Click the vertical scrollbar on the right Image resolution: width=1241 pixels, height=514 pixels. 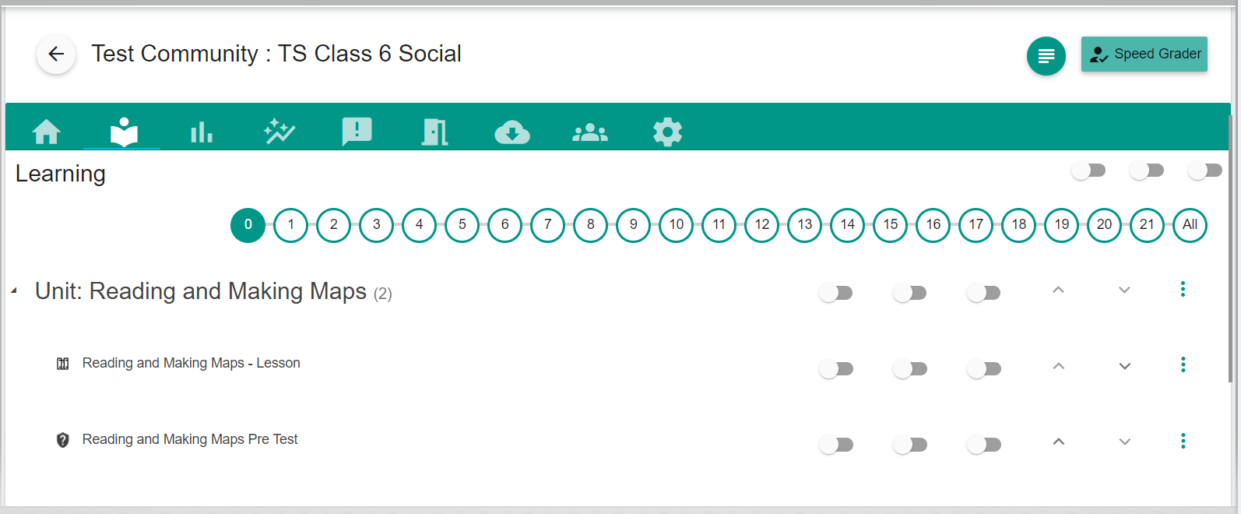[1229, 249]
